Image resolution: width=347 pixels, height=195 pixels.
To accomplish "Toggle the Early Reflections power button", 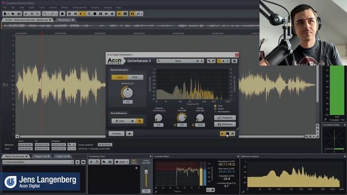I will tap(140, 121).
